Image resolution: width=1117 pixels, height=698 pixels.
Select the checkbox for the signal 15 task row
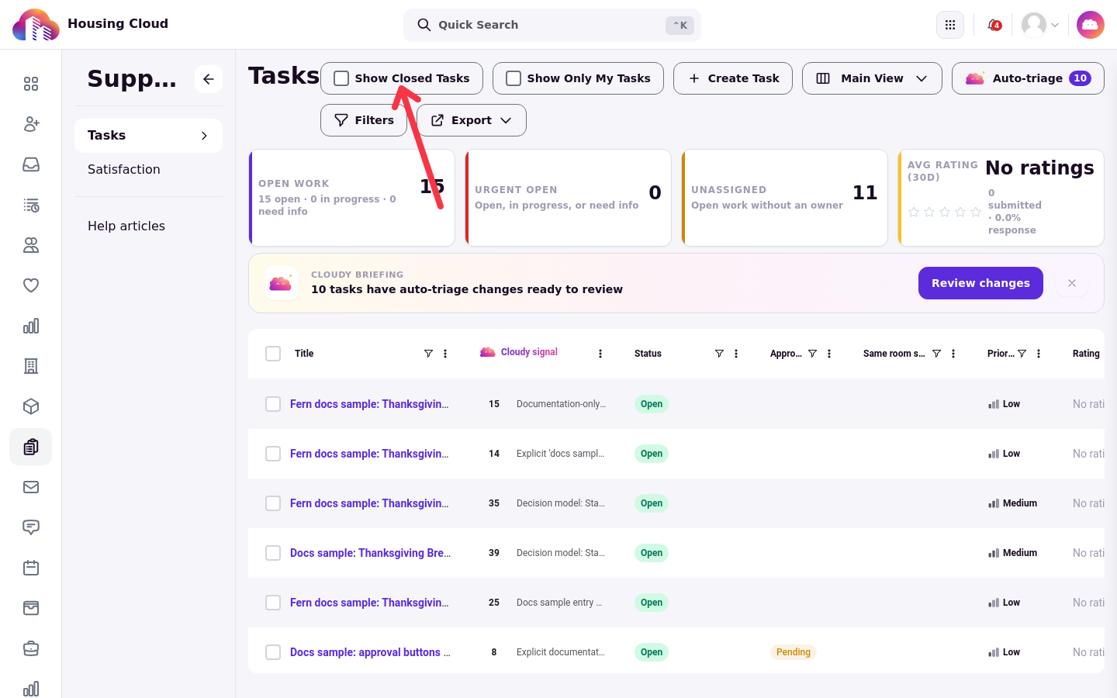point(273,404)
